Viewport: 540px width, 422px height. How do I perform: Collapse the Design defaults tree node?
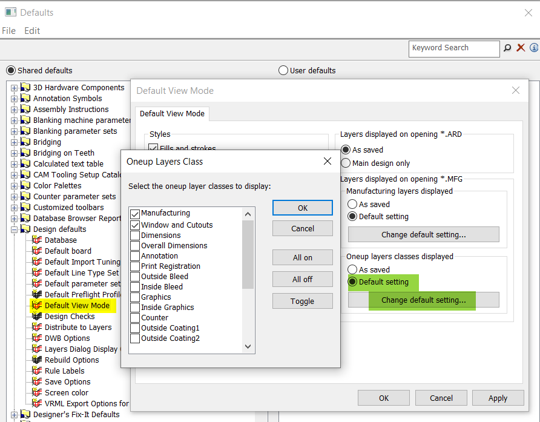13,229
